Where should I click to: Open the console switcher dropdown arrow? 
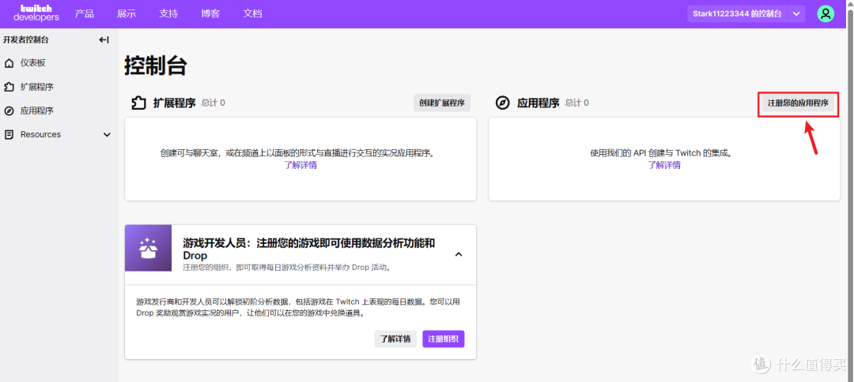tap(796, 14)
